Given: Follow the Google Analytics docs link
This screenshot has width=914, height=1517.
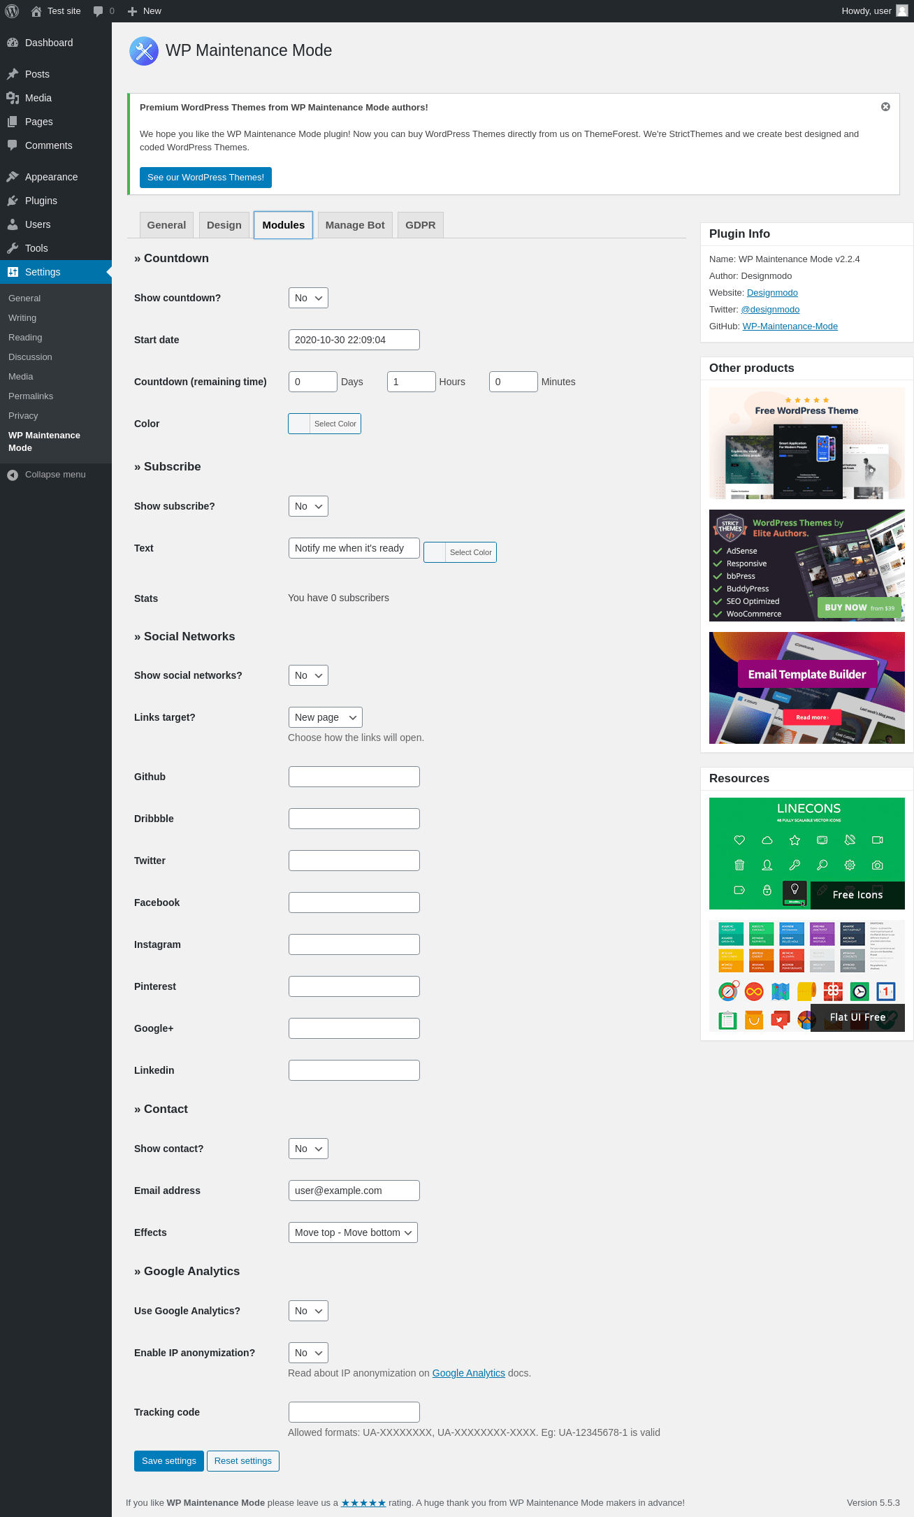Looking at the screenshot, I should pos(469,1373).
